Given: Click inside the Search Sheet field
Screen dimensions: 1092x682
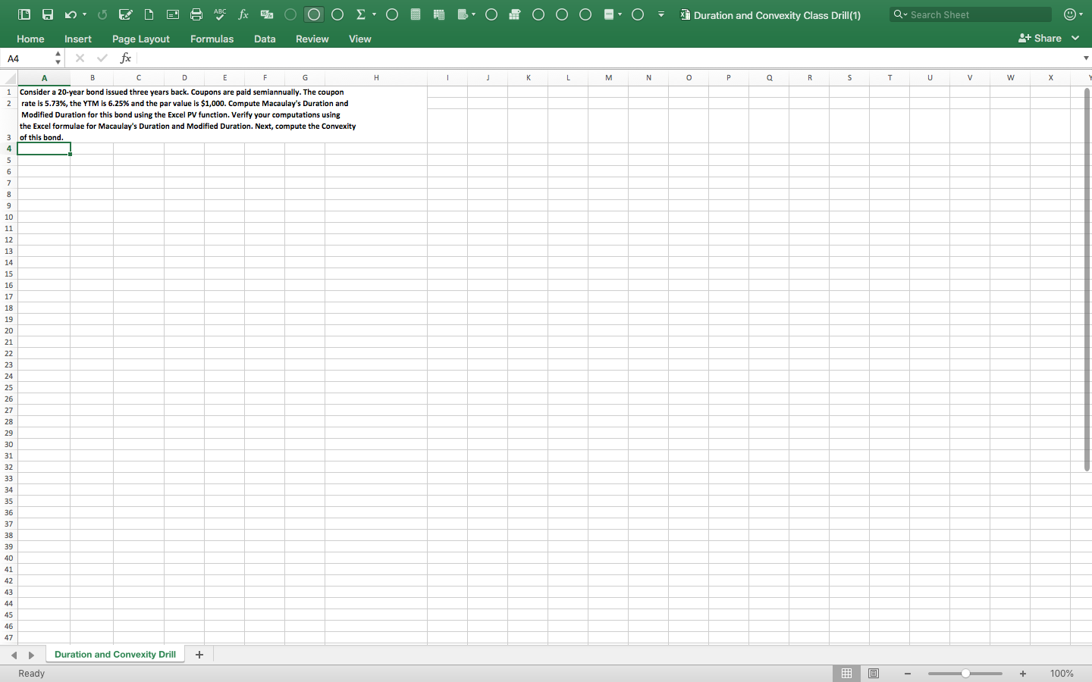Looking at the screenshot, I should point(971,14).
